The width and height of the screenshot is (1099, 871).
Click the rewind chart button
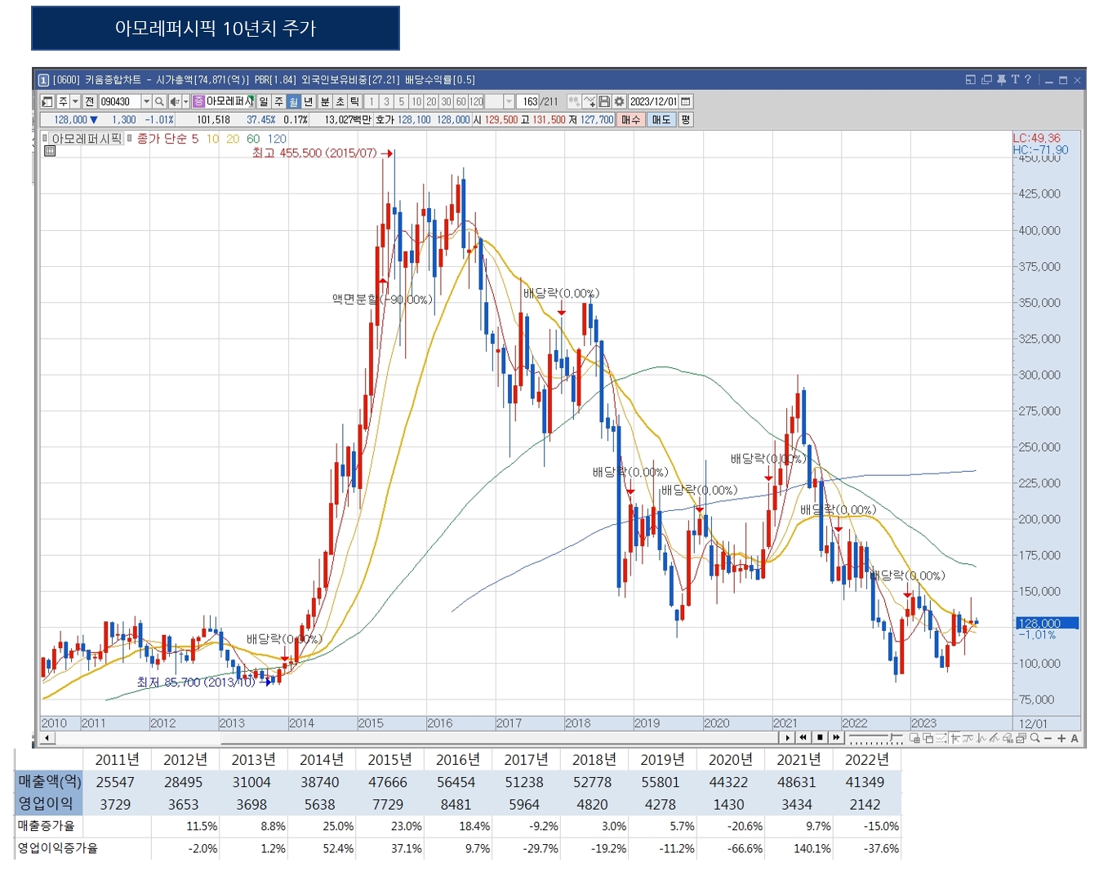pyautogui.click(x=803, y=738)
